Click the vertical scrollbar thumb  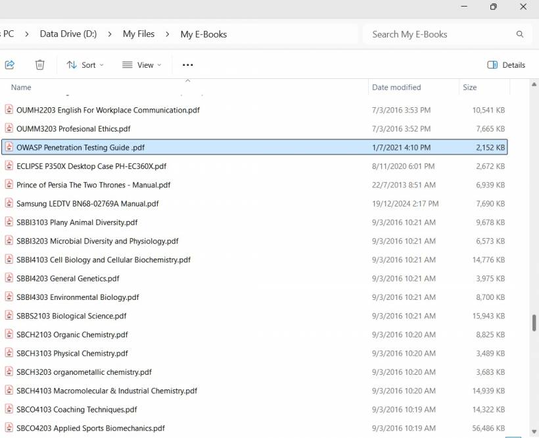click(x=534, y=323)
